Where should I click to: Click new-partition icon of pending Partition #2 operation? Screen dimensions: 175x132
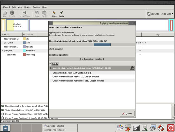3,114
